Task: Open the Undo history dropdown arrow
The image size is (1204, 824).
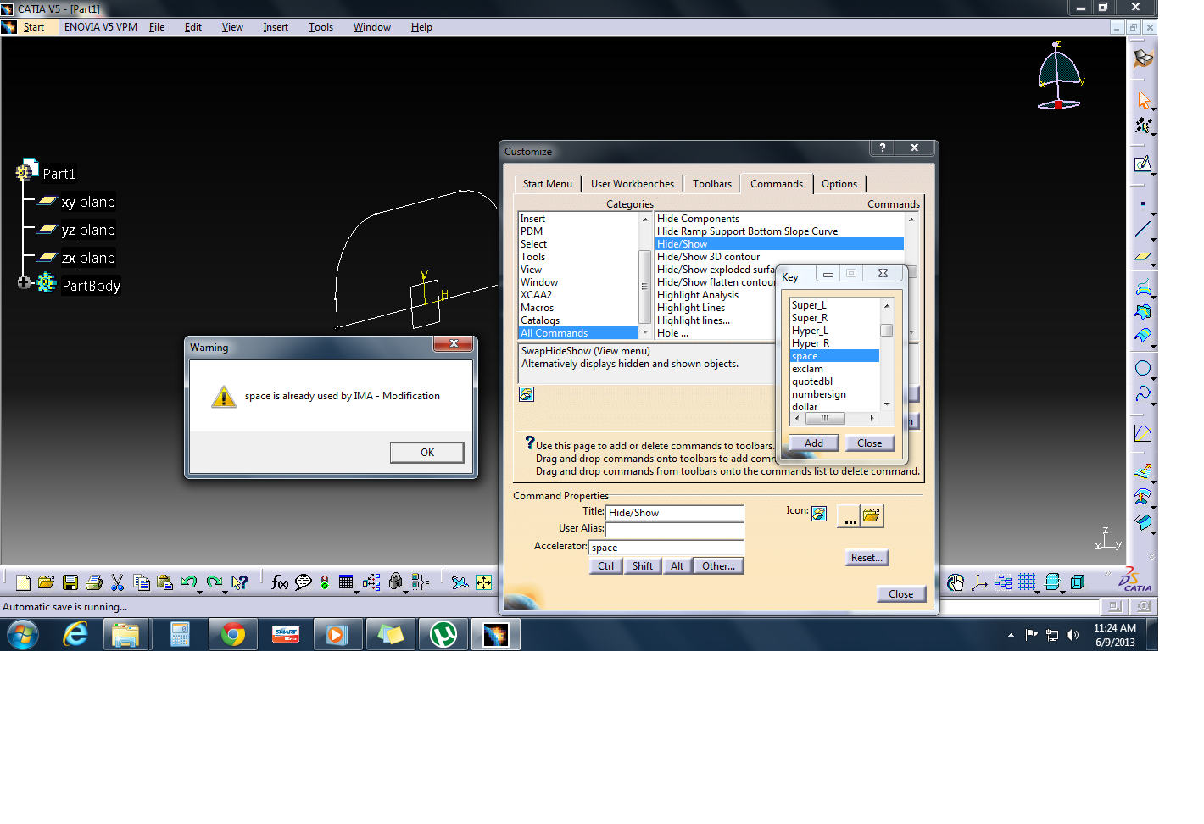Action: pyautogui.click(x=199, y=592)
